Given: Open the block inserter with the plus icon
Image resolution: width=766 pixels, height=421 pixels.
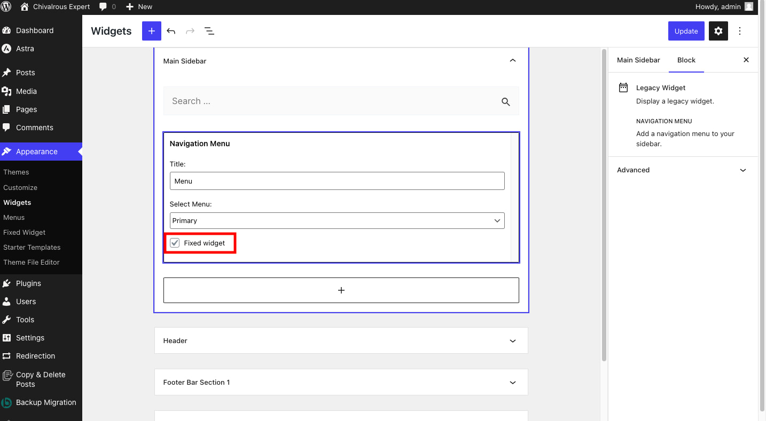Looking at the screenshot, I should pos(151,31).
